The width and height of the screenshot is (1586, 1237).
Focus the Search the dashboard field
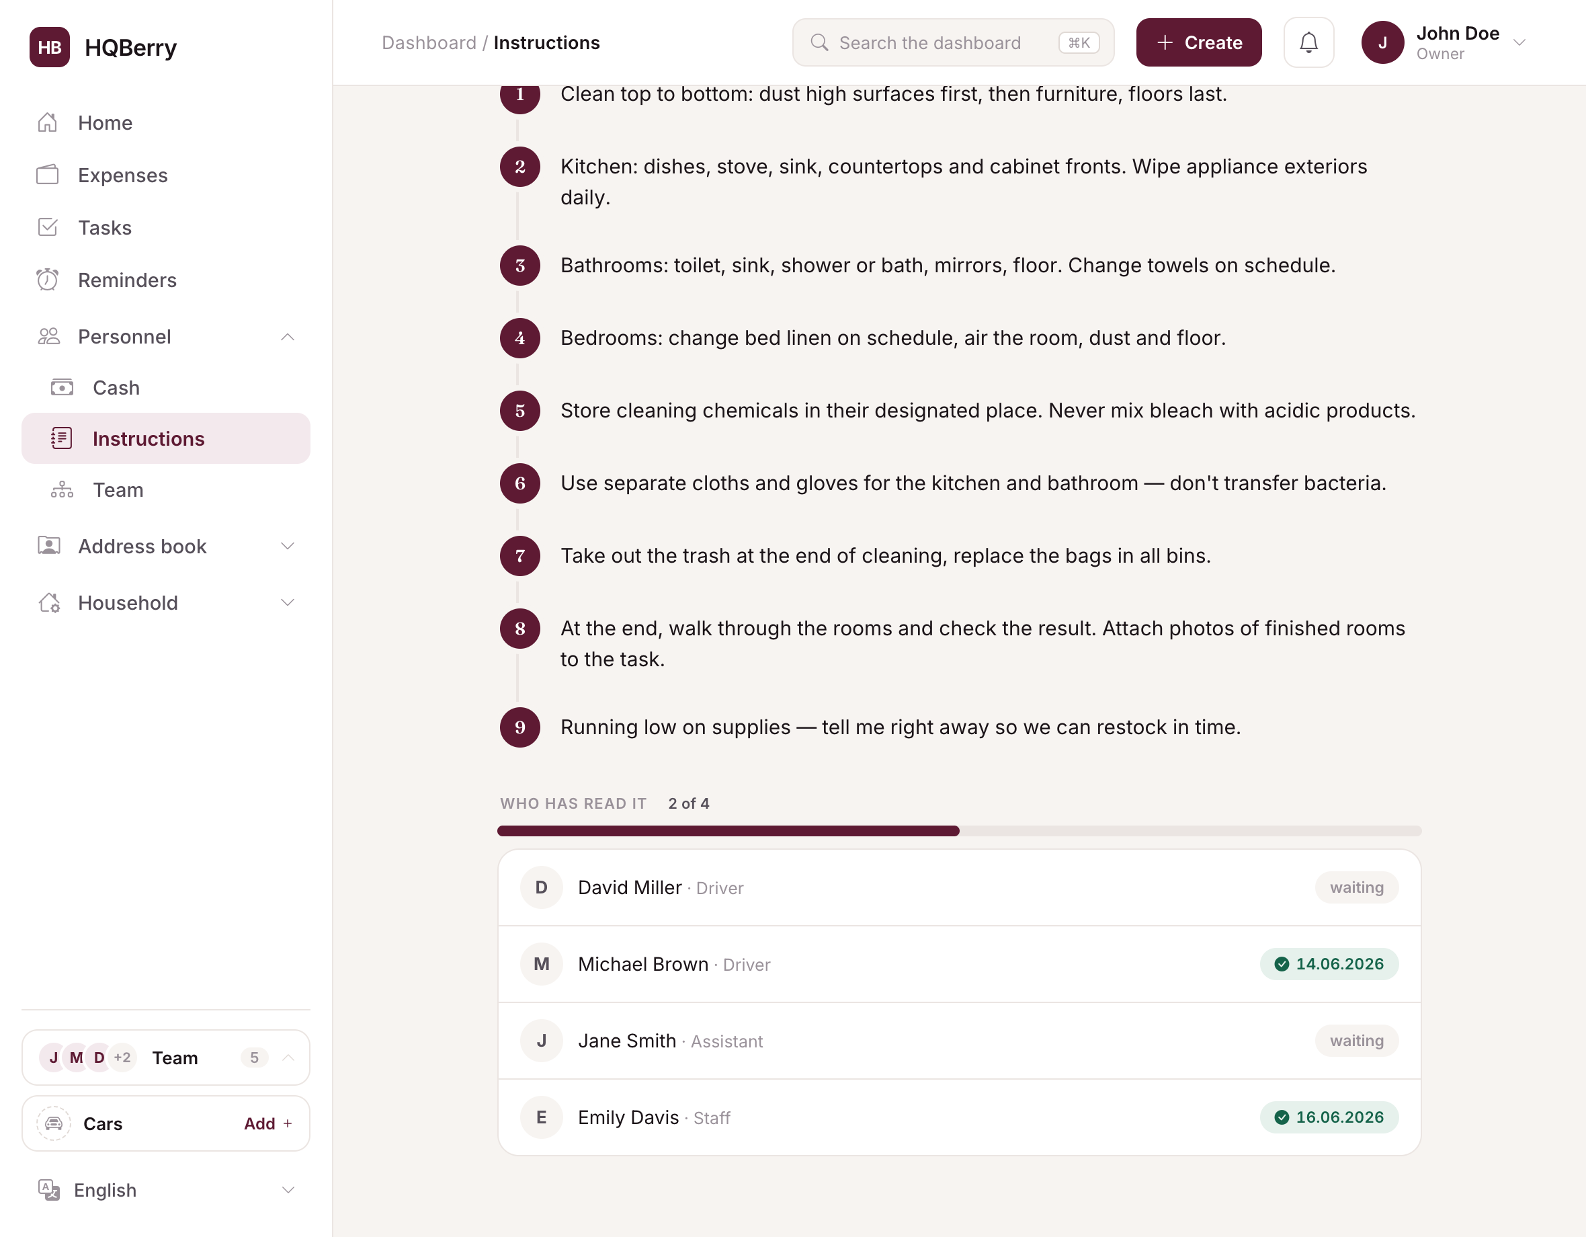click(953, 43)
